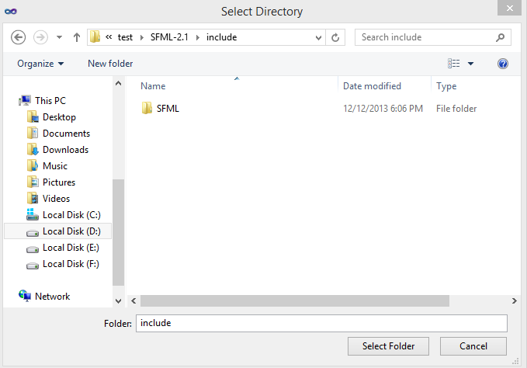Sort by Name column header

[153, 86]
